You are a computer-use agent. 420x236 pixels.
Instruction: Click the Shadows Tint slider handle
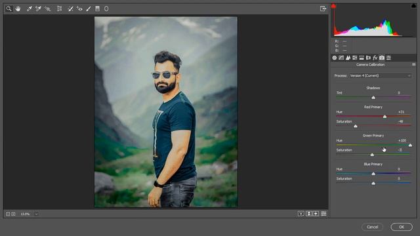point(373,98)
